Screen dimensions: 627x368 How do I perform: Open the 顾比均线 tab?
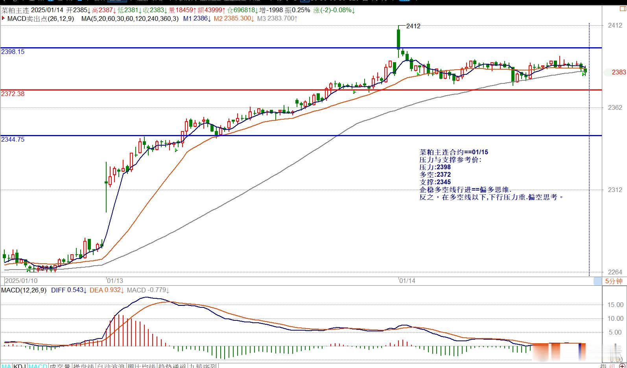142,366
